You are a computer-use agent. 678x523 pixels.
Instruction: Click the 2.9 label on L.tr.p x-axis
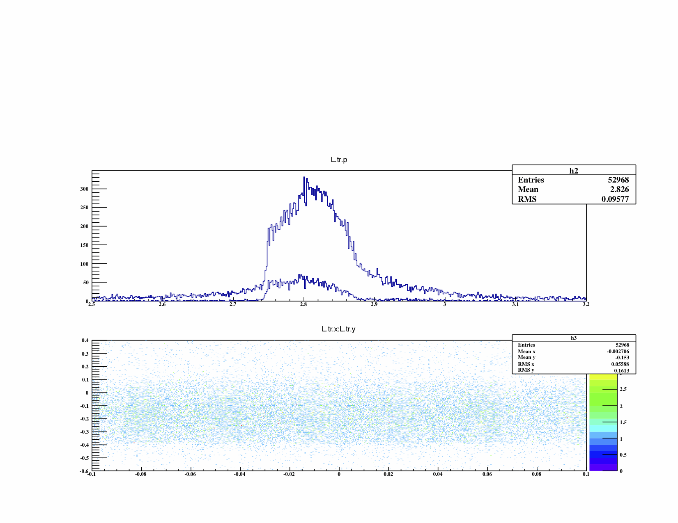pyautogui.click(x=374, y=304)
